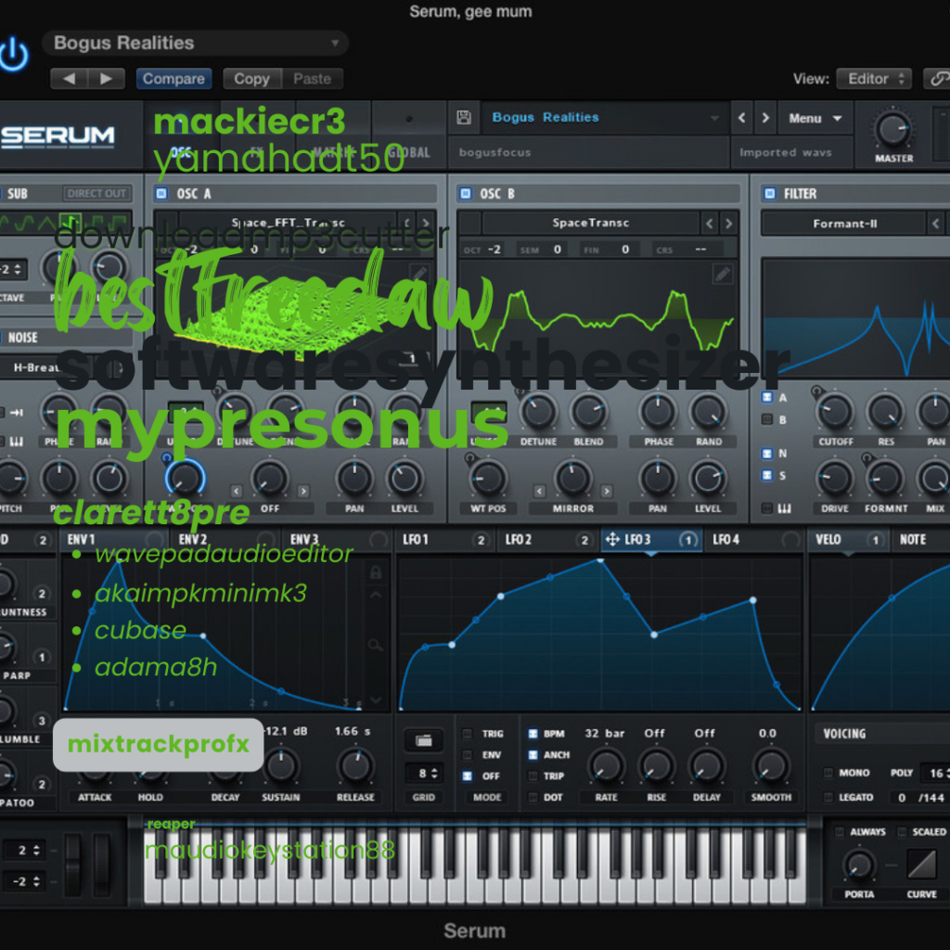Click the envelope lock icon
Viewport: 950px width, 950px height.
pyautogui.click(x=376, y=571)
